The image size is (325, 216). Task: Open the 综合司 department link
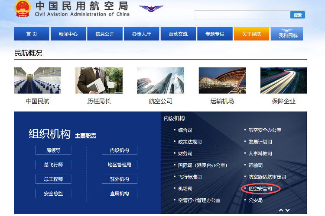click(185, 130)
